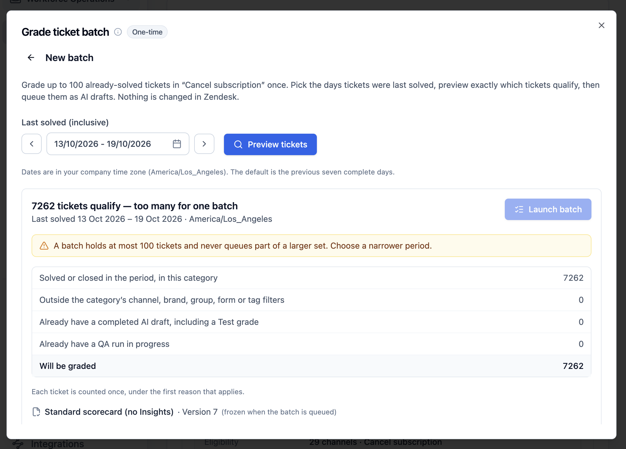Click Preview tickets button

tap(270, 144)
